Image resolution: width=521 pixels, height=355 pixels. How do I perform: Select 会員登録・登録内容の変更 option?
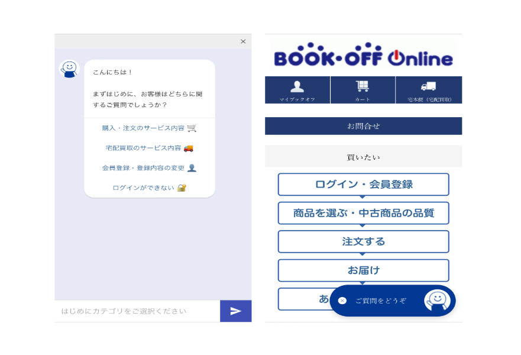click(149, 168)
